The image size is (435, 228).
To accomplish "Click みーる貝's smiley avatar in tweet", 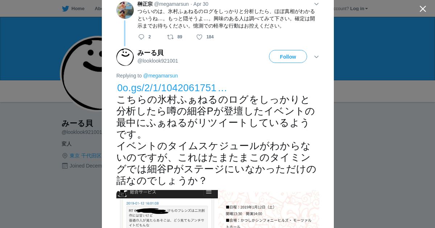I will [x=125, y=57].
